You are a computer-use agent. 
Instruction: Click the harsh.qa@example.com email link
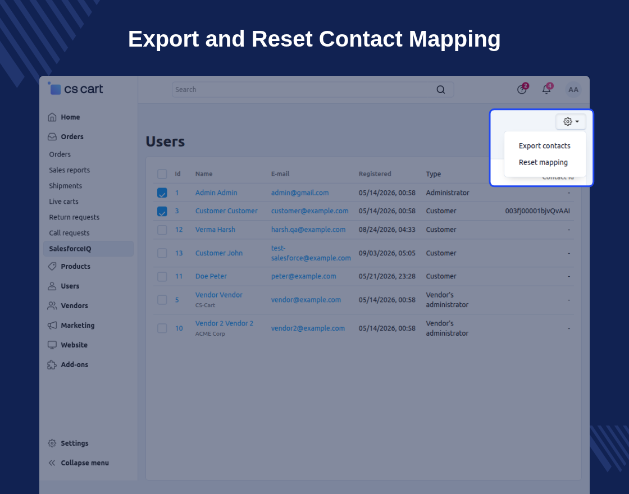coord(308,230)
